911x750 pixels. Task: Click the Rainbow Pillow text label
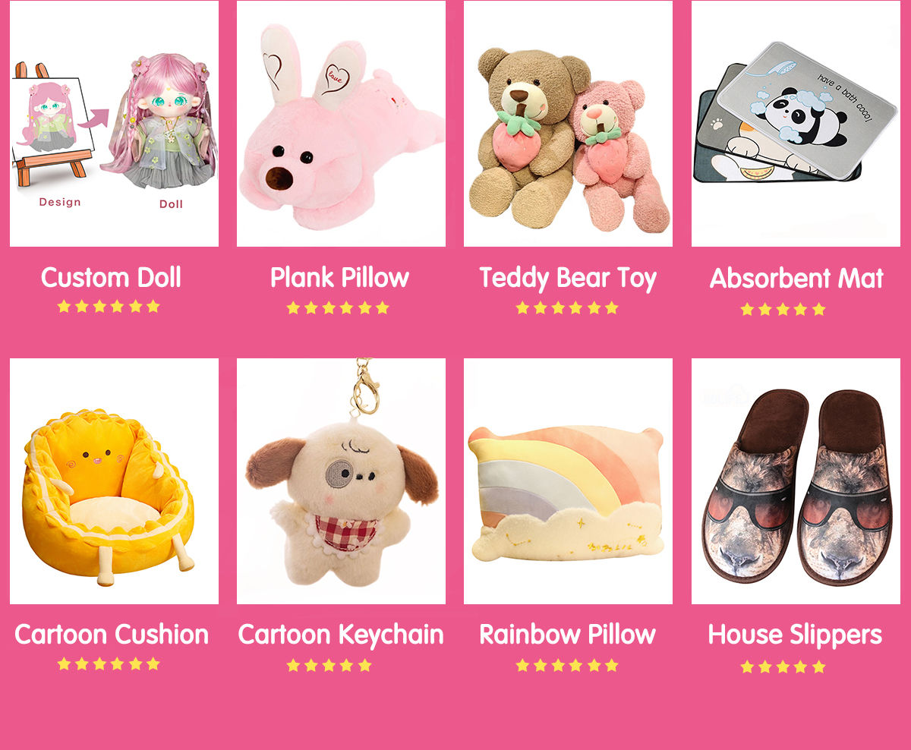click(567, 634)
